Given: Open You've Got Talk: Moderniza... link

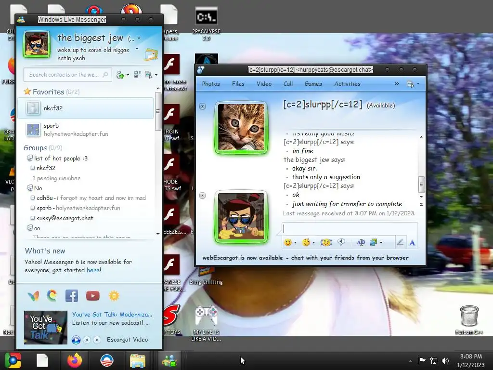Looking at the screenshot, I should click(x=112, y=314).
